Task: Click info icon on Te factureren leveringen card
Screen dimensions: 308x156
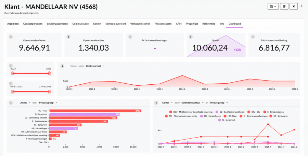Action: 130,37
